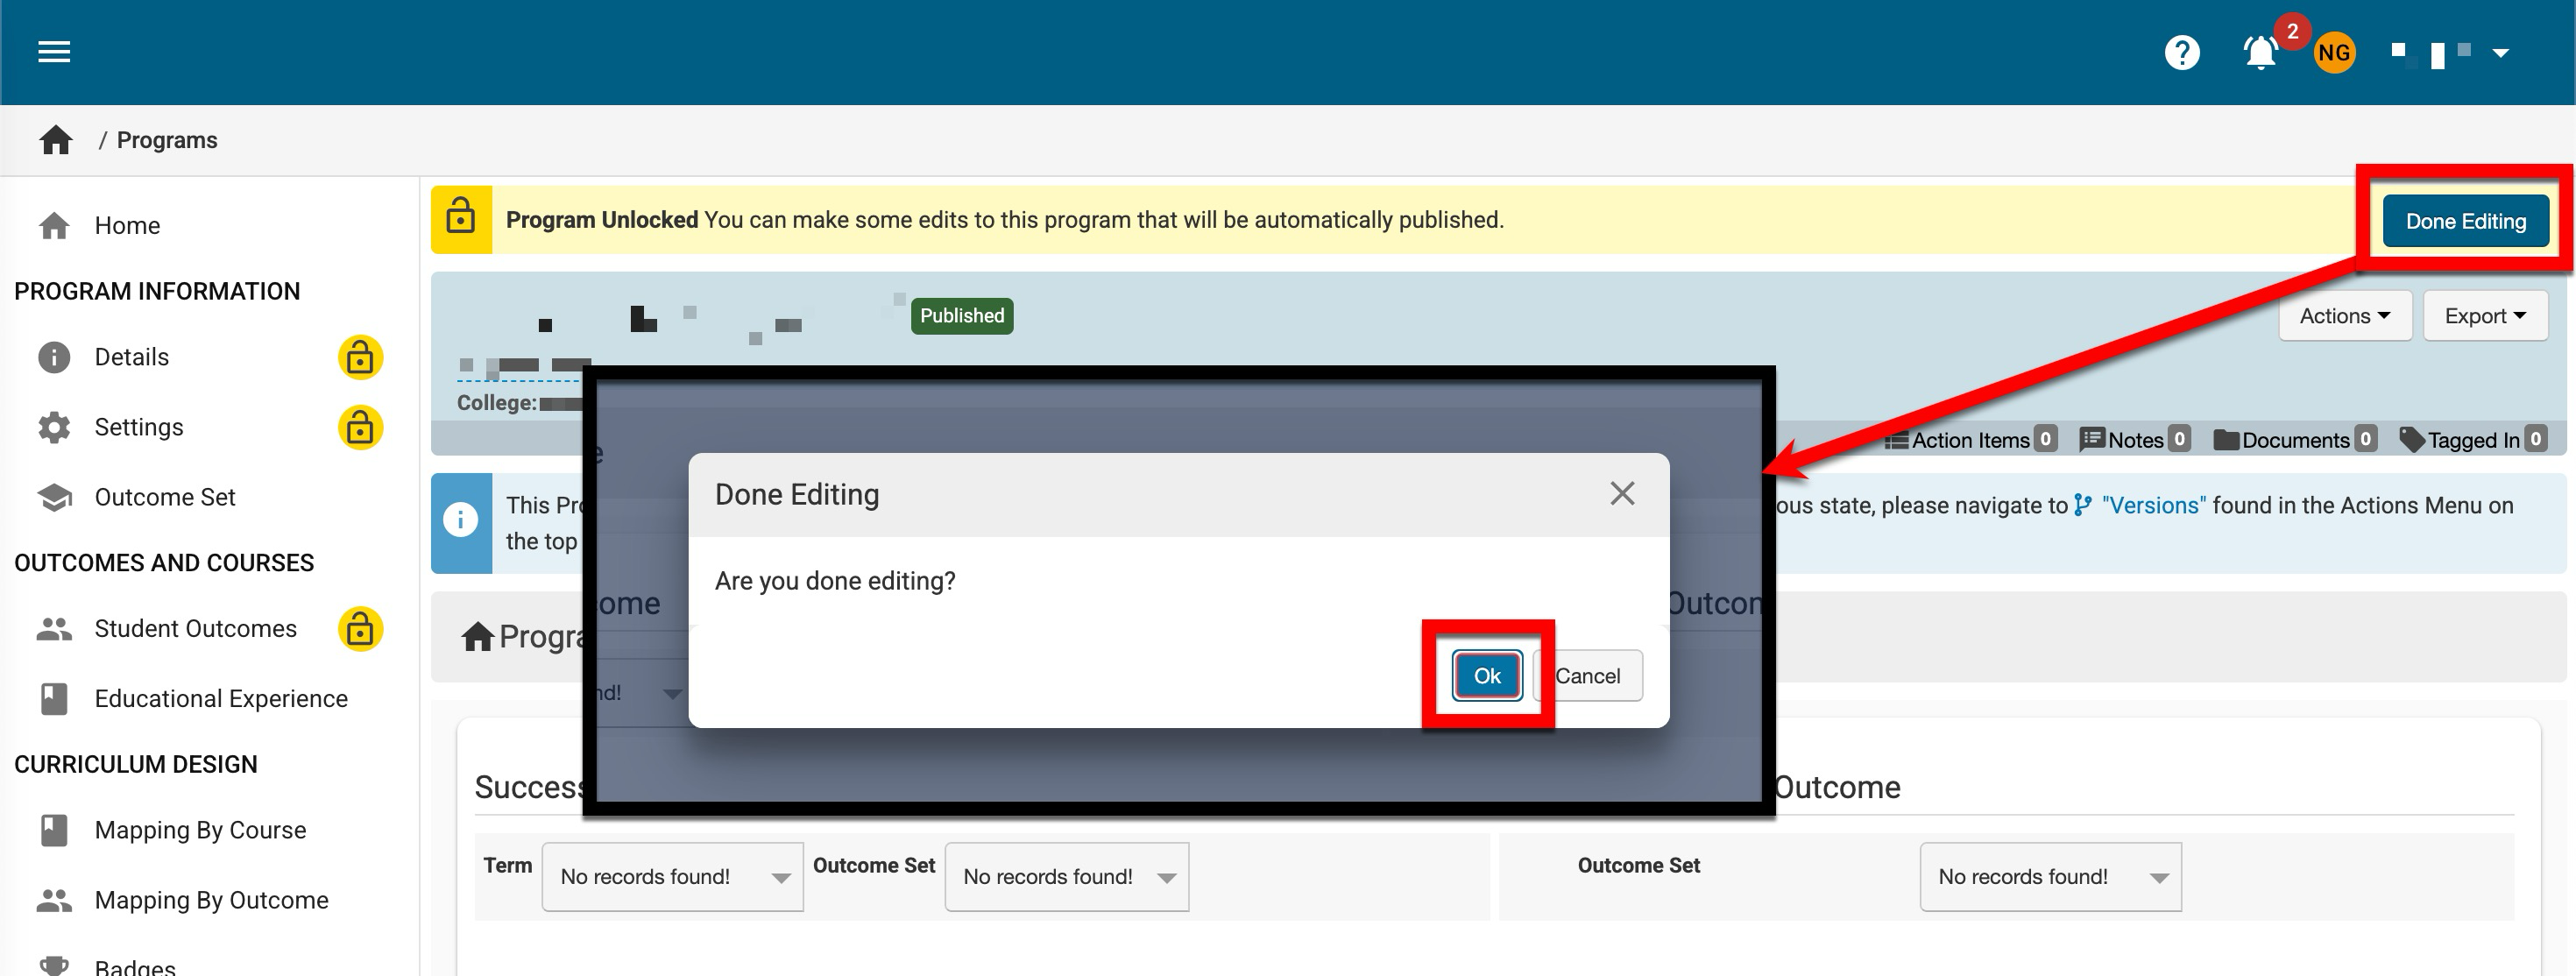Screen dimensions: 2576x976
Task: Close the Done Editing dialog with X
Action: coord(1622,493)
